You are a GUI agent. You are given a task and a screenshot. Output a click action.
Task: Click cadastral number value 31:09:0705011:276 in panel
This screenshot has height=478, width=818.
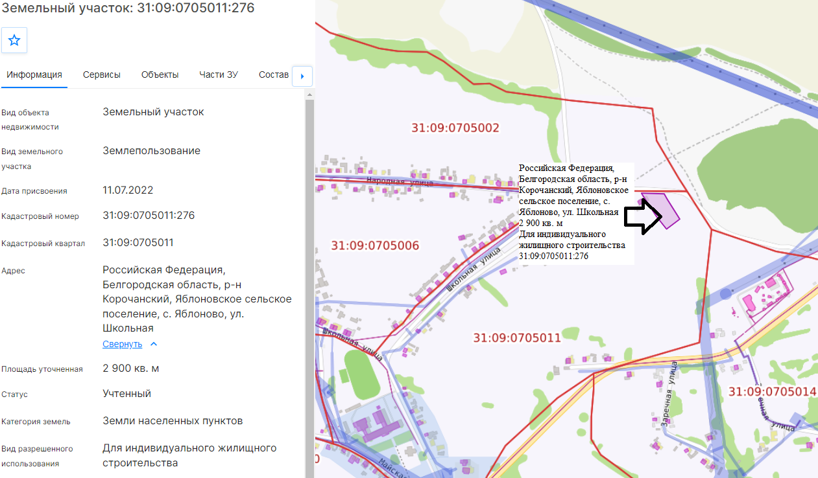149,216
